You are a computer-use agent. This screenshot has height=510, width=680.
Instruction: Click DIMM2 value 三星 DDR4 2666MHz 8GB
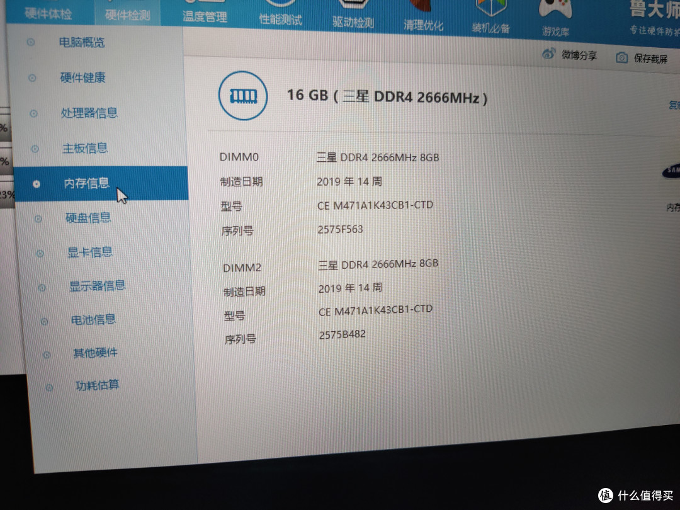378,264
